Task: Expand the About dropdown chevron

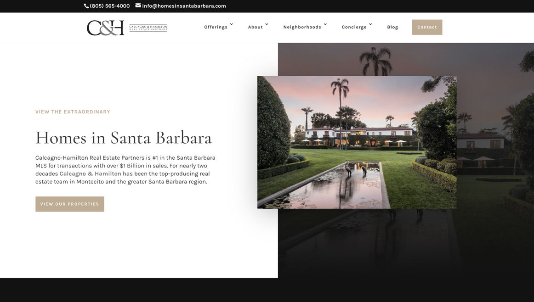Action: pos(267,24)
